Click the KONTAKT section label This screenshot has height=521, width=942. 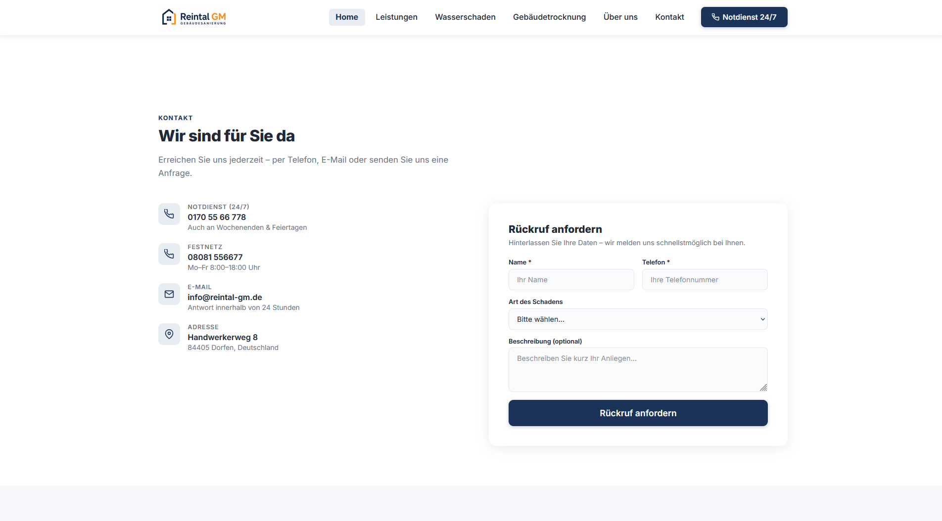point(176,118)
